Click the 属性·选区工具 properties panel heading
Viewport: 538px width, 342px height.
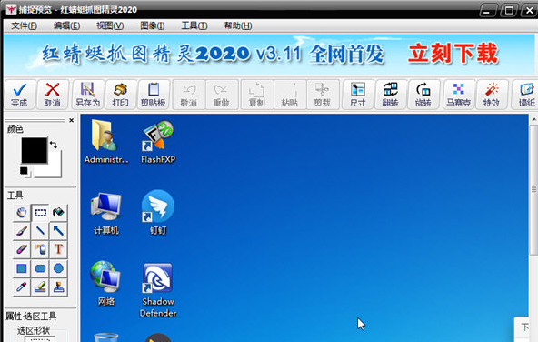click(31, 316)
